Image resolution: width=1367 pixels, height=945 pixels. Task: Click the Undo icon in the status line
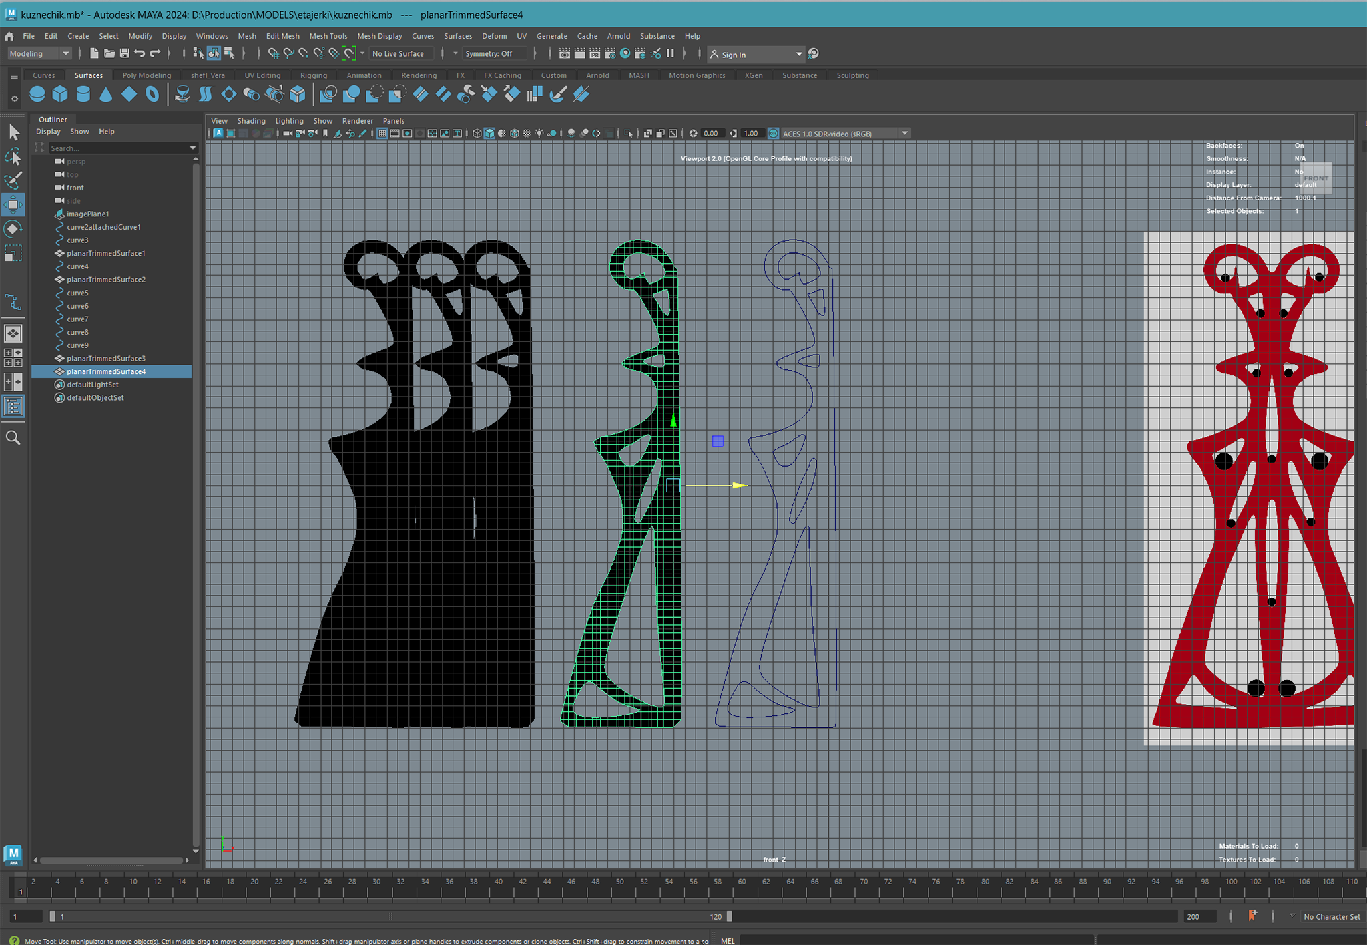pos(140,53)
